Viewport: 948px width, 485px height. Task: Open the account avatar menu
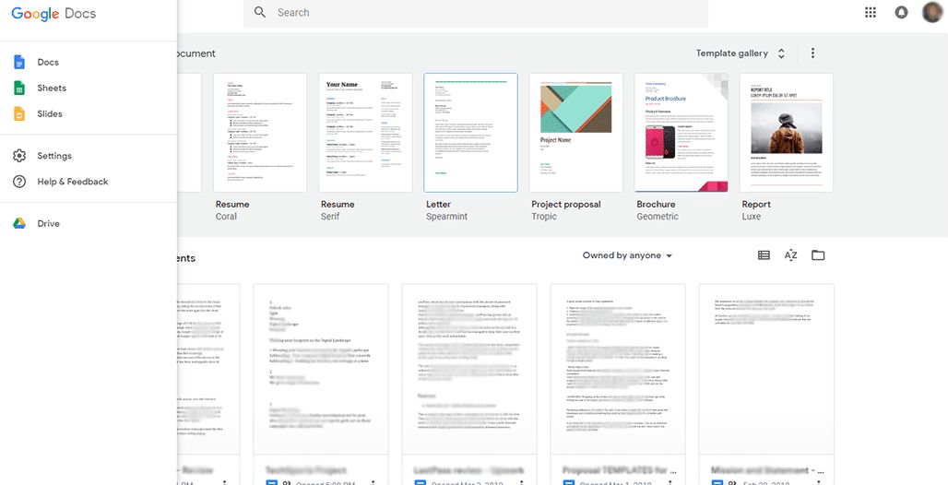tap(932, 13)
